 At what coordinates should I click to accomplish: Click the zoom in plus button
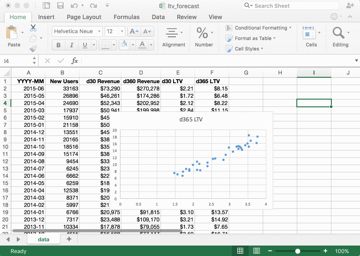[325, 251]
